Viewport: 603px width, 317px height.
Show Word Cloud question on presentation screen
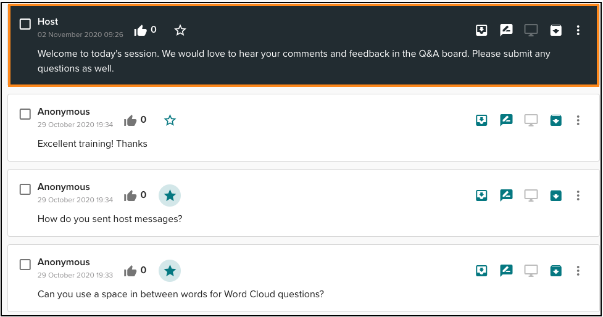coord(531,271)
